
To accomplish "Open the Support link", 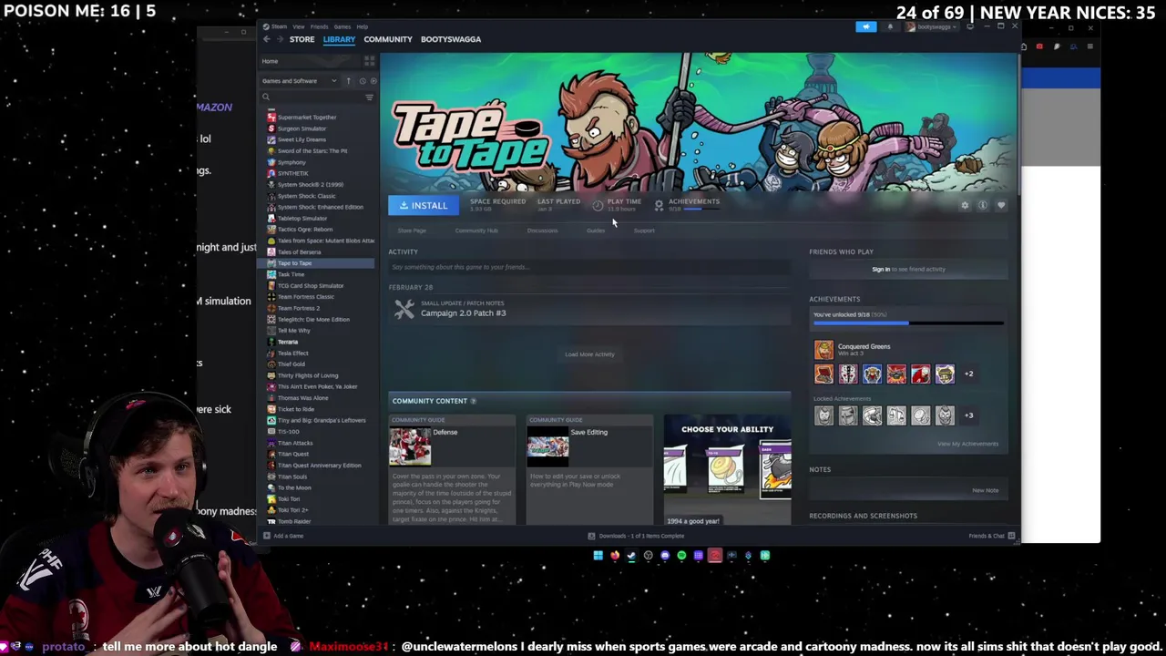I will 644,231.
